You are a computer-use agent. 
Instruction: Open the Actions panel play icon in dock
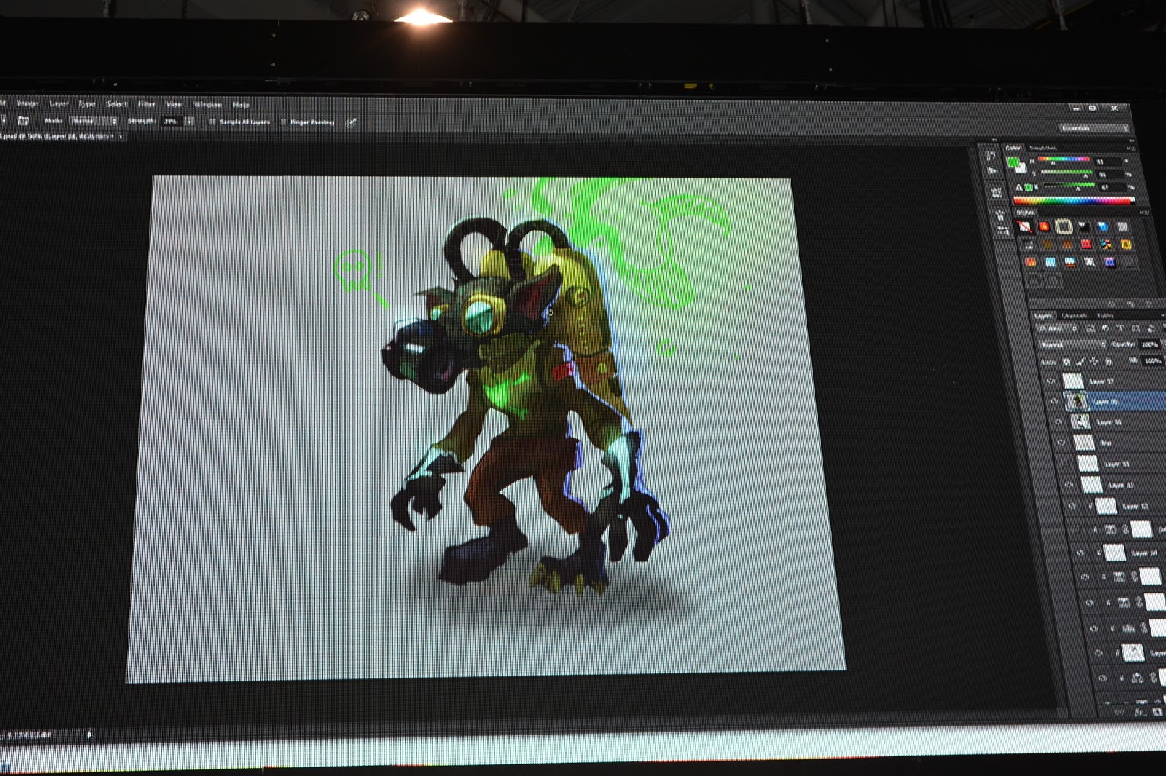[992, 171]
